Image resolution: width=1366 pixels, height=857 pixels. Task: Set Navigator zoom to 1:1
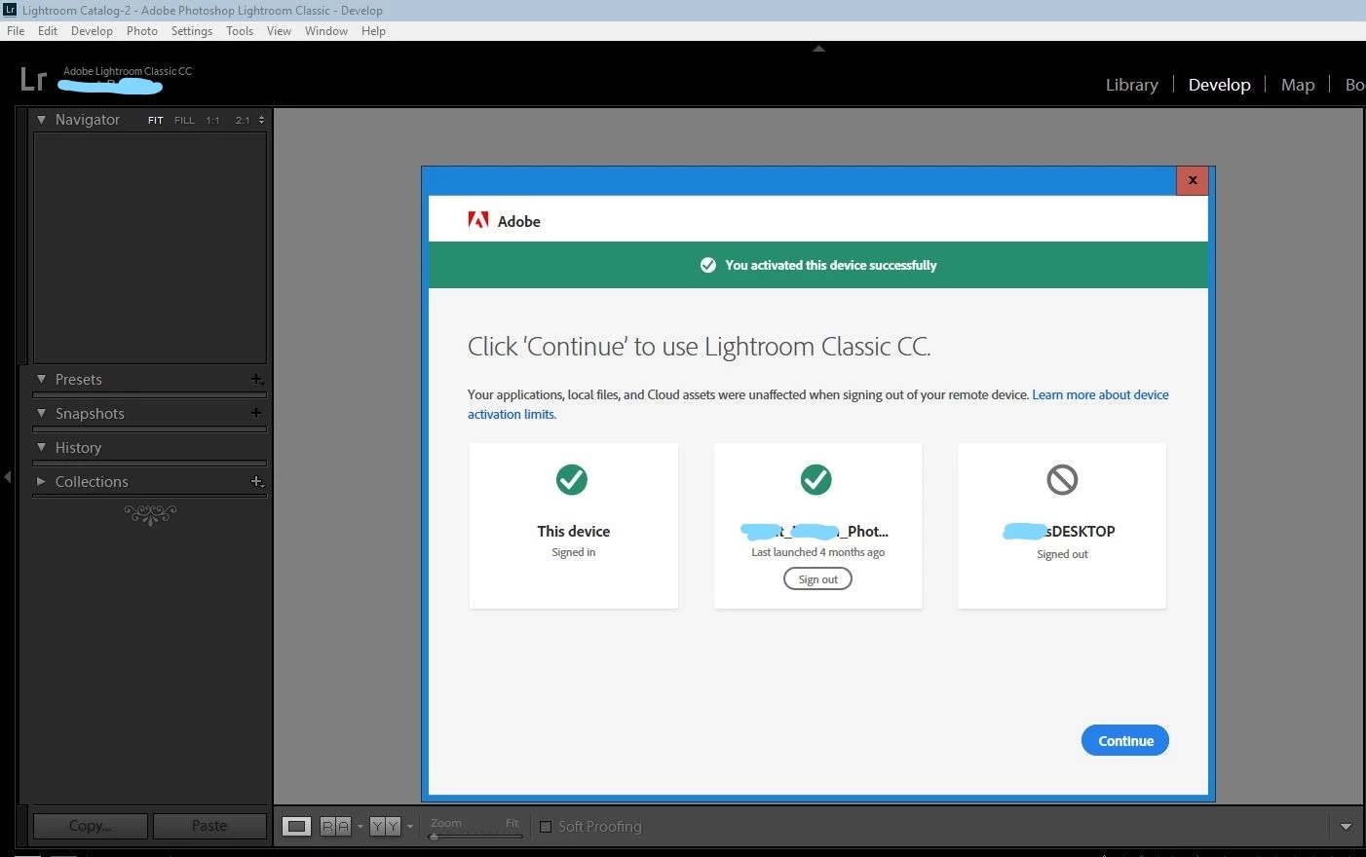coord(213,121)
